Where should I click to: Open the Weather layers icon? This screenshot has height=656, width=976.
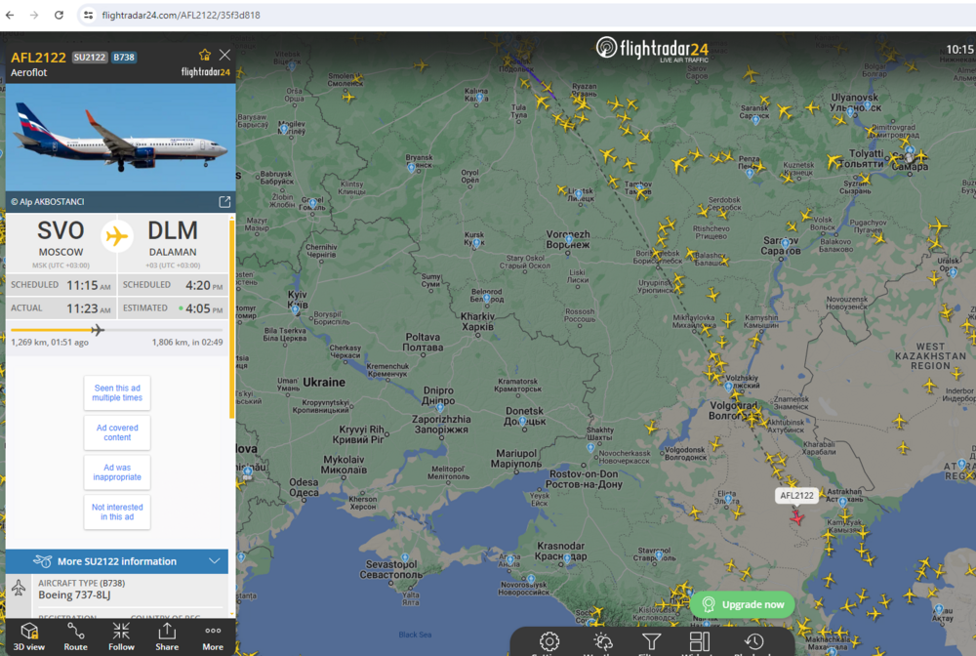(602, 641)
